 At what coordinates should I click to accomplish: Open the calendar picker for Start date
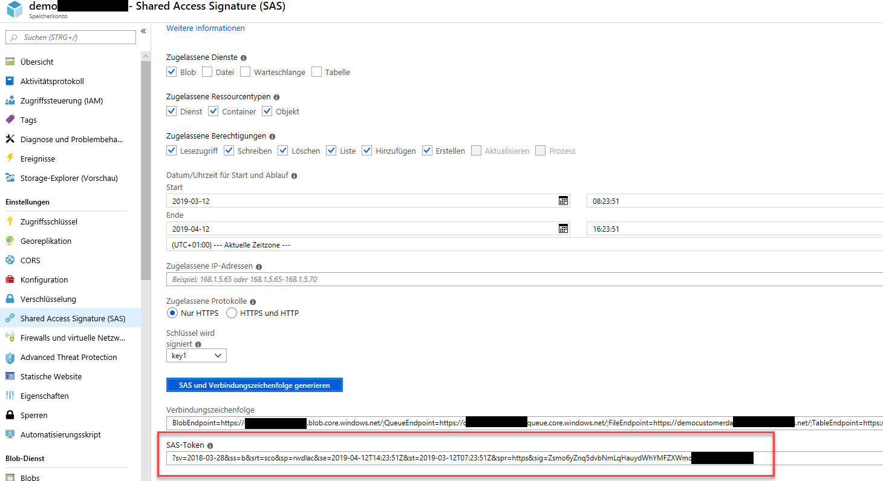(563, 201)
